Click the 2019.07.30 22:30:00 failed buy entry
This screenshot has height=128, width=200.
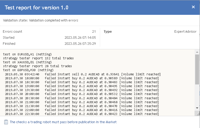click(82, 114)
